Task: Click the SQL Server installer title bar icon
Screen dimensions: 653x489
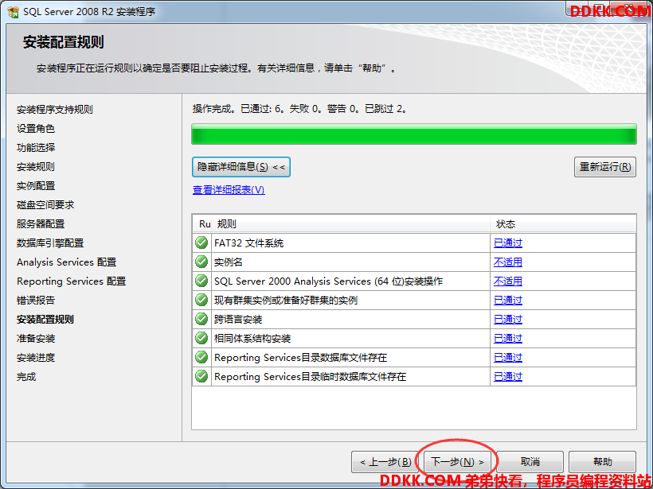Action: point(13,12)
